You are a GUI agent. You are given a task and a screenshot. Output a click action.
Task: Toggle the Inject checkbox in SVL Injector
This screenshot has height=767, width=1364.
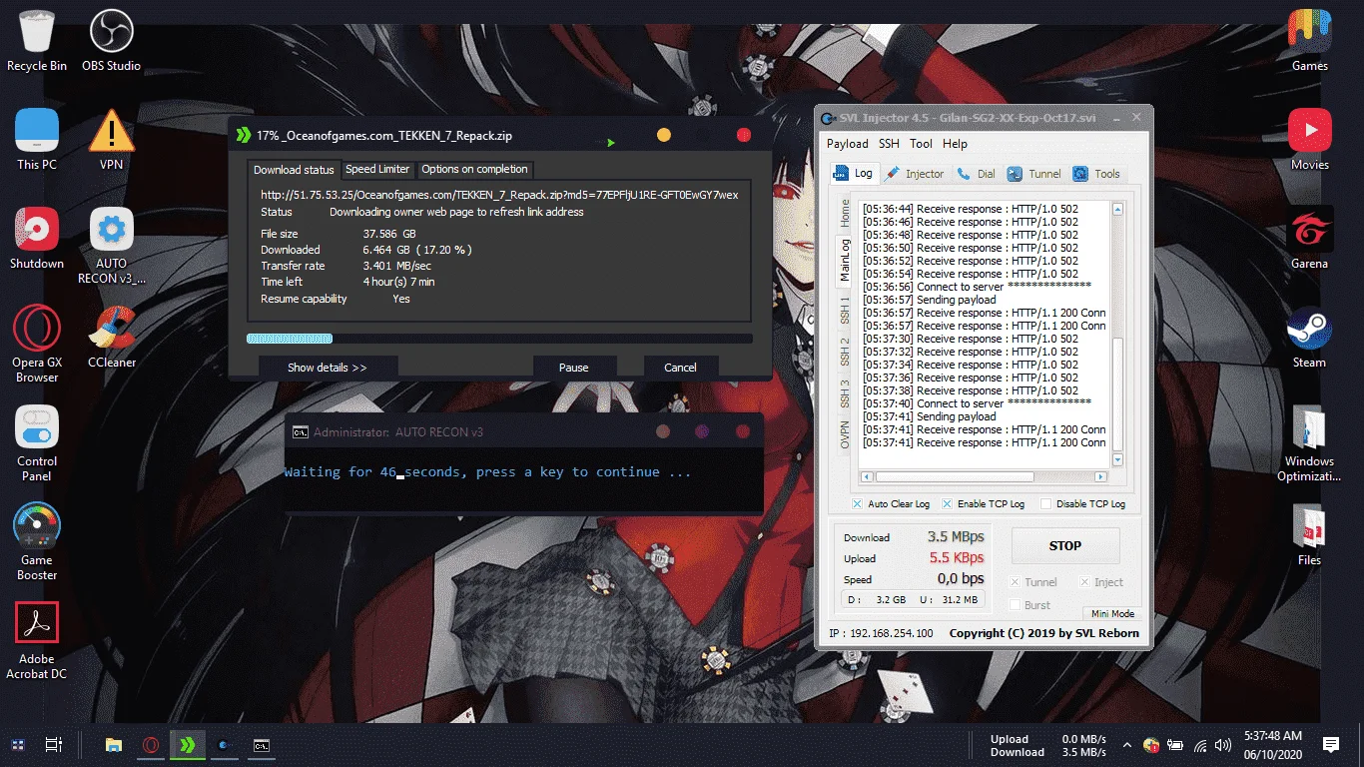[x=1085, y=582]
